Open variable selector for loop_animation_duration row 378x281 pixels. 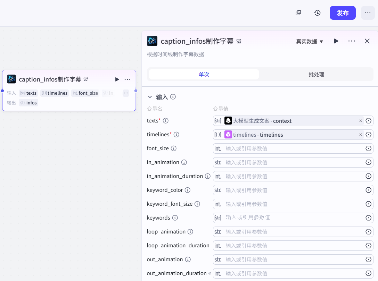368,246
